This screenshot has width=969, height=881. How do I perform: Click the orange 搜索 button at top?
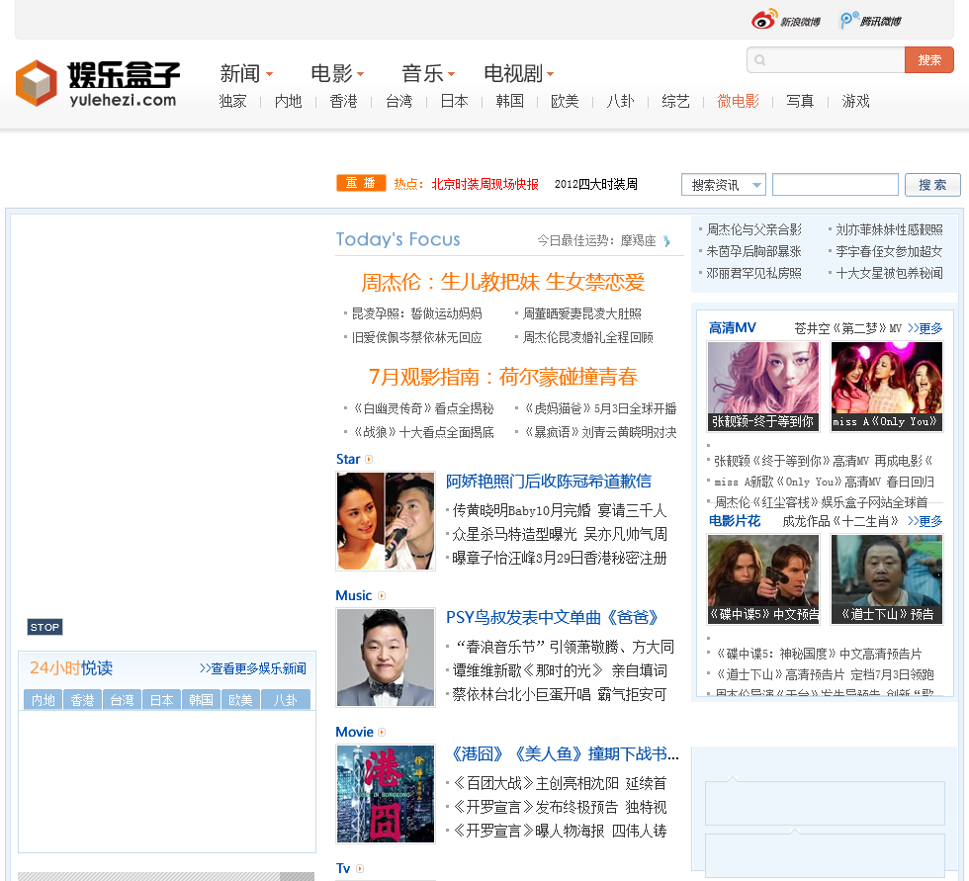(928, 60)
